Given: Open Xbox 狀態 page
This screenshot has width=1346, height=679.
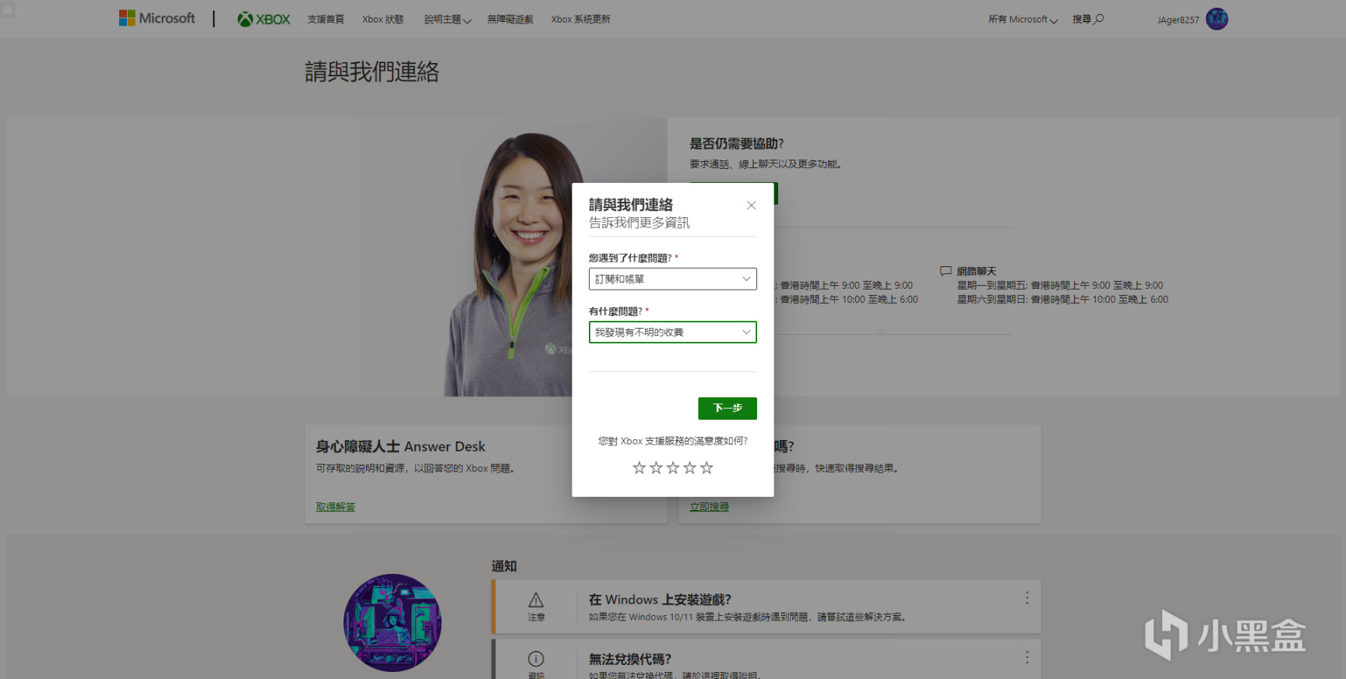Looking at the screenshot, I should pyautogui.click(x=382, y=19).
